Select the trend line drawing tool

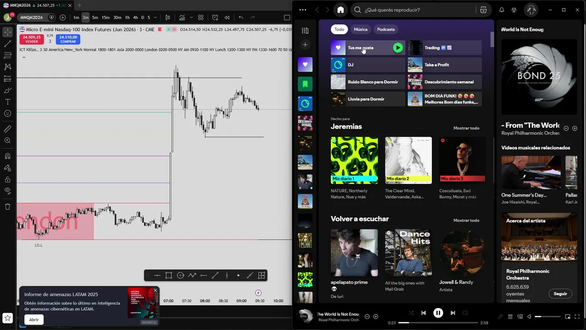pos(7,44)
